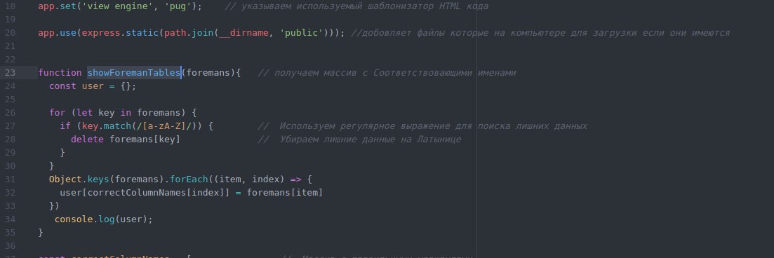The width and height of the screenshot is (774, 258).
Task: Click line number 35 in the gutter
Action: (x=11, y=232)
